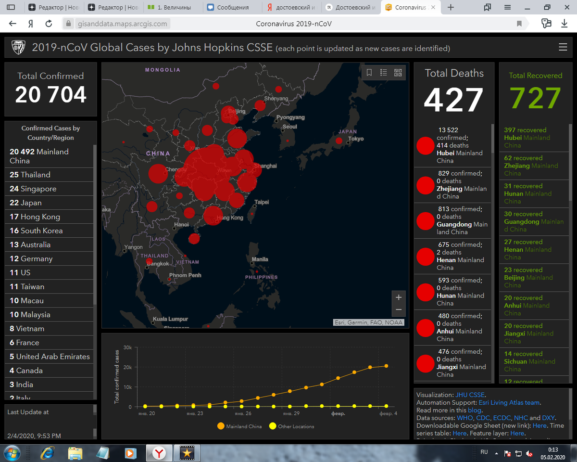Close the Coronavirus tab
577x462 pixels.
(x=433, y=7)
